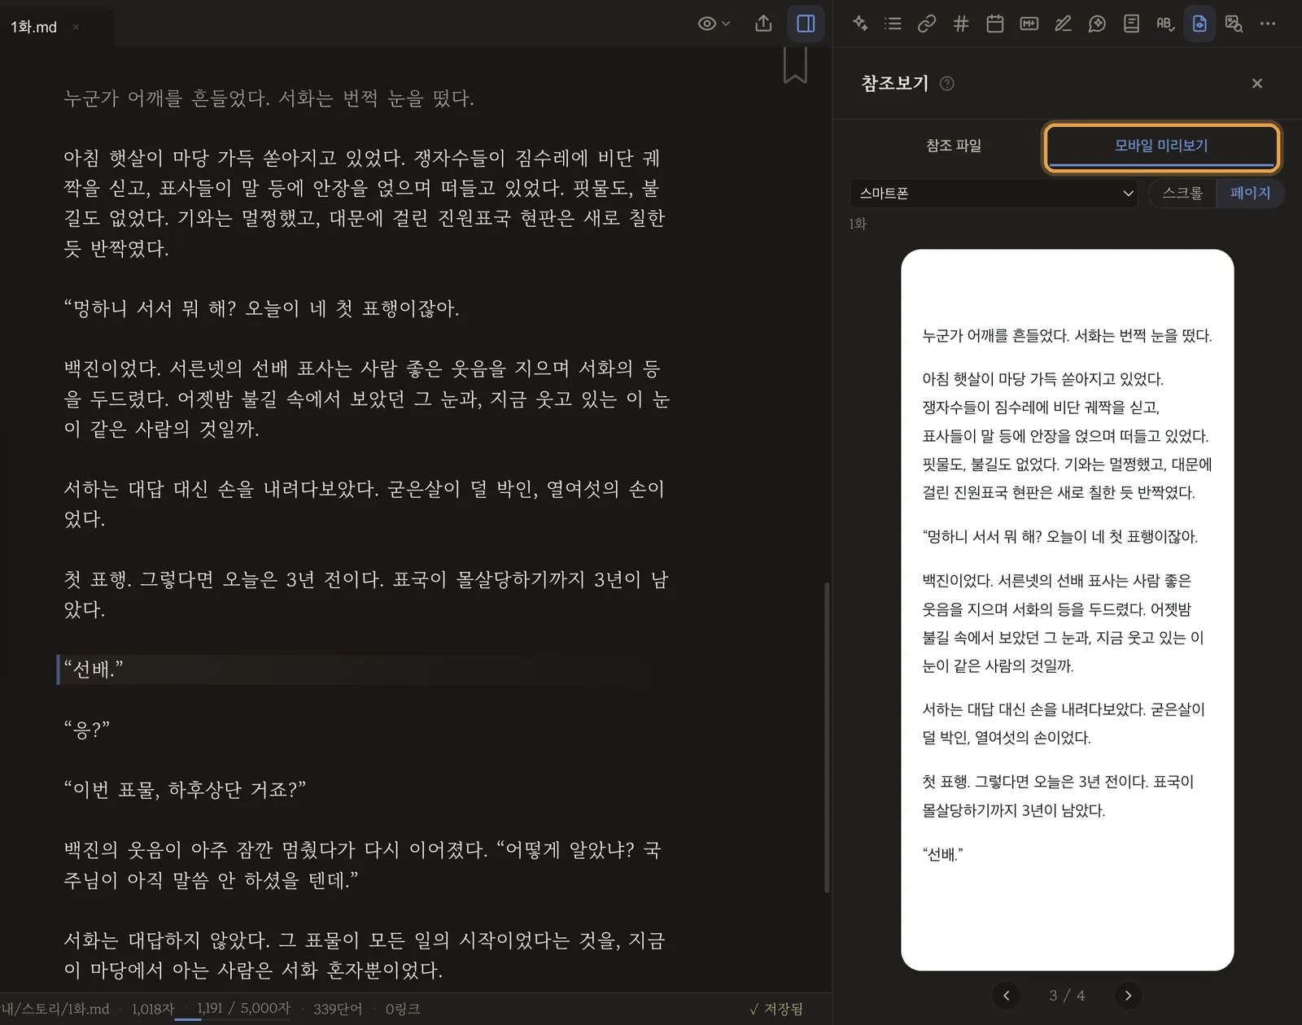Open the book notes panel icon

[1131, 24]
